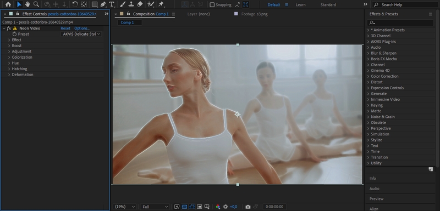
Task: Expand the Boost property group
Action: [x=9, y=45]
